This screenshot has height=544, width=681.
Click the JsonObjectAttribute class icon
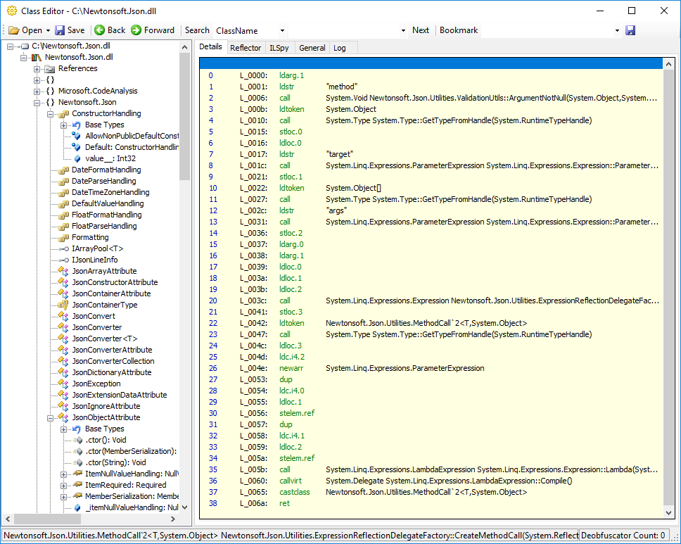click(x=63, y=417)
